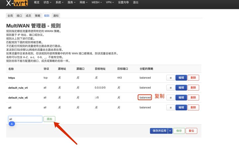Switch to the 全局 tab
Screen dimensions: 239x159
pos(10,16)
